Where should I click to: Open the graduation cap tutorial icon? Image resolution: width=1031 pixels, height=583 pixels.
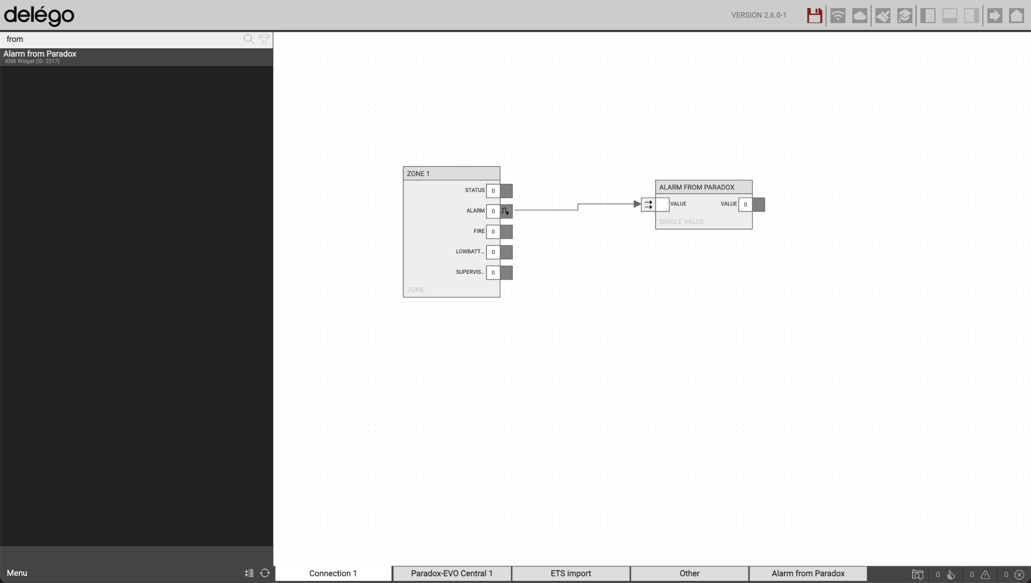pos(905,16)
